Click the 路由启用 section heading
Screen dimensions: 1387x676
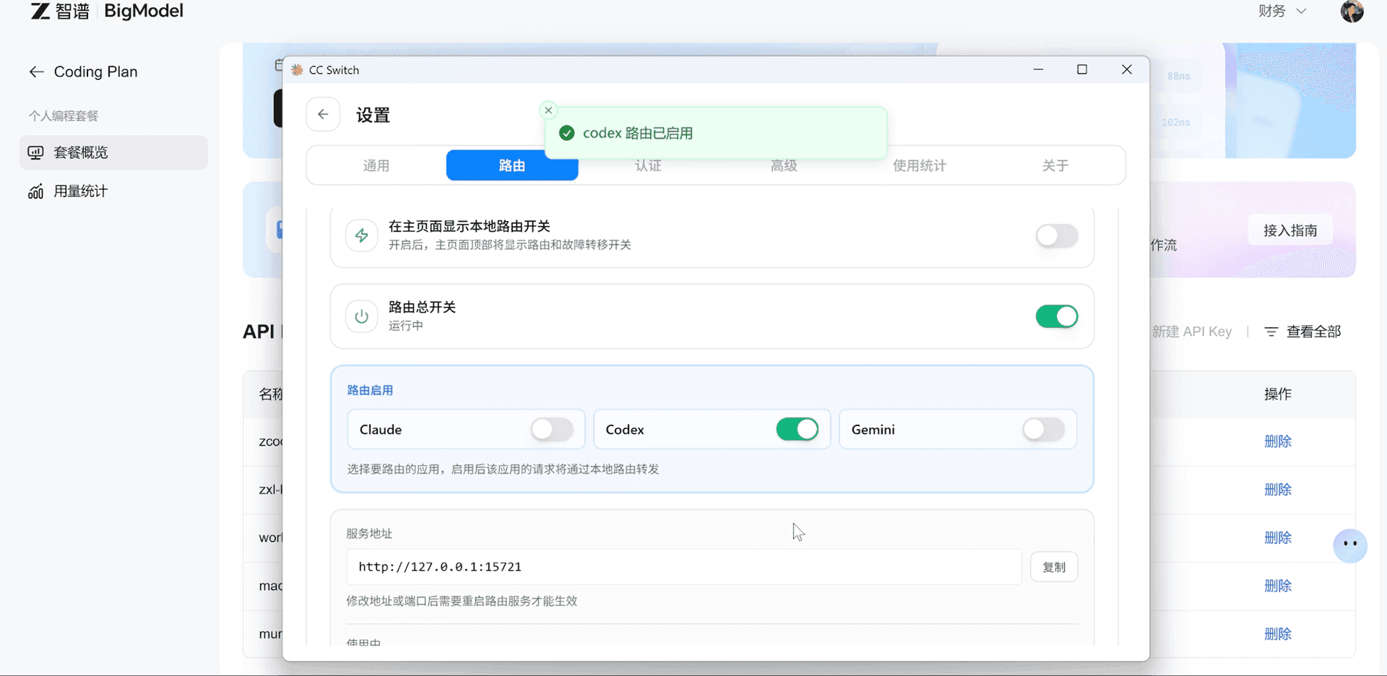tap(370, 390)
